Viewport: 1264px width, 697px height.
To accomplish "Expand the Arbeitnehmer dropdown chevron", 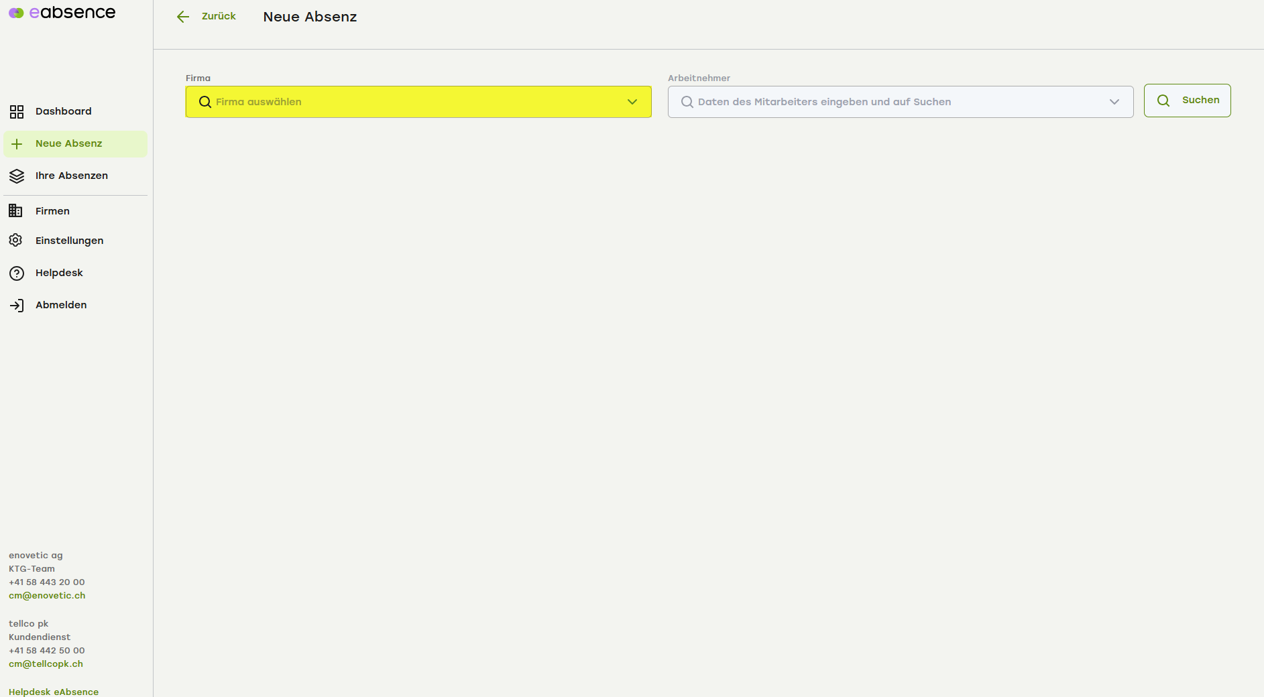I will pos(1114,102).
